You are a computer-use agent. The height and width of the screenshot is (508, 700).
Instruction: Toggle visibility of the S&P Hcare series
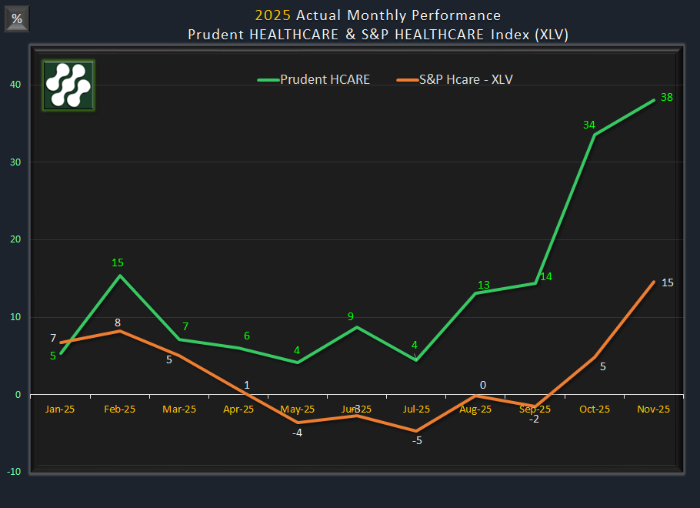click(465, 79)
